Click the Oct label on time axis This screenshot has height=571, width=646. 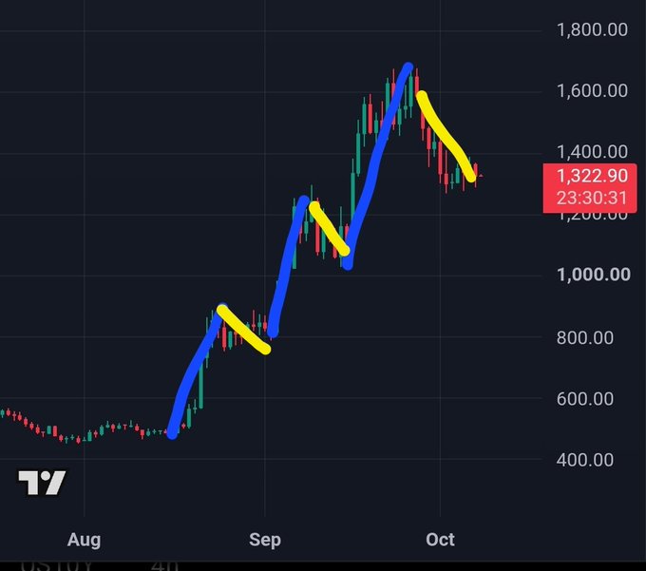pyautogui.click(x=440, y=540)
